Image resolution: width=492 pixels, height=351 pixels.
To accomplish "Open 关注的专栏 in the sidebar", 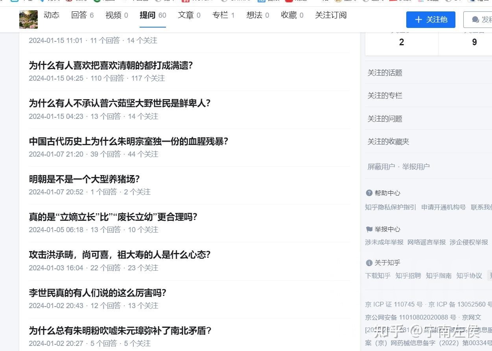I will (x=385, y=96).
